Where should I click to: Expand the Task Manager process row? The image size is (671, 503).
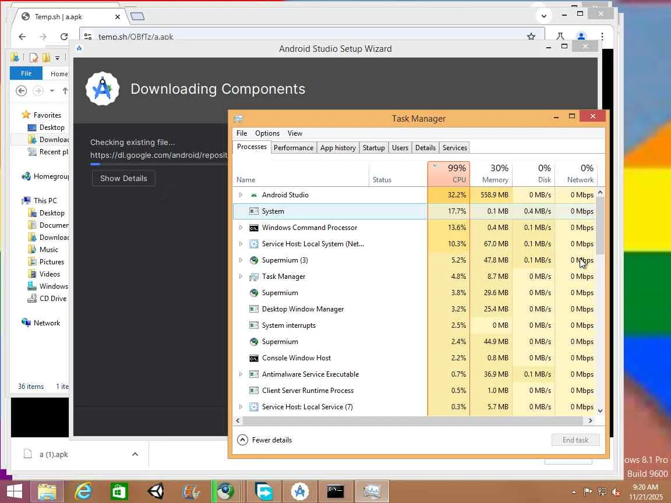coord(241,277)
